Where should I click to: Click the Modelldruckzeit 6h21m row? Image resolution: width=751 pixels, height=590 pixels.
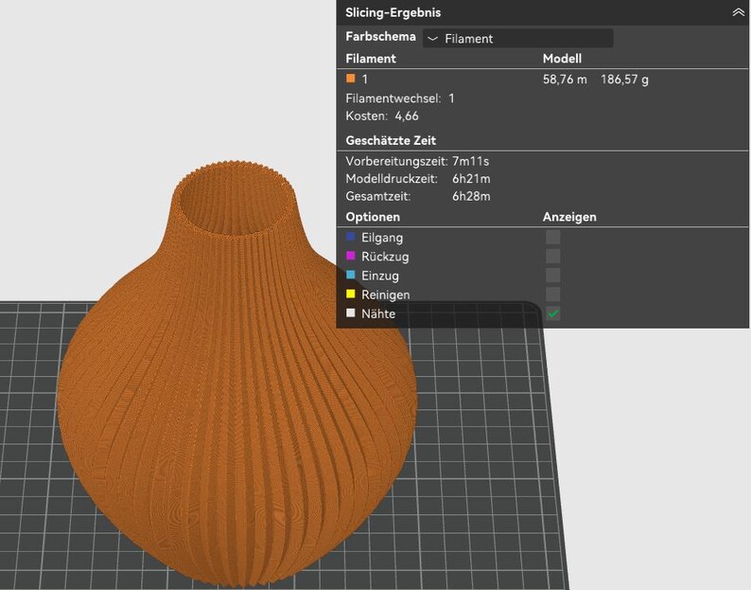tap(418, 179)
